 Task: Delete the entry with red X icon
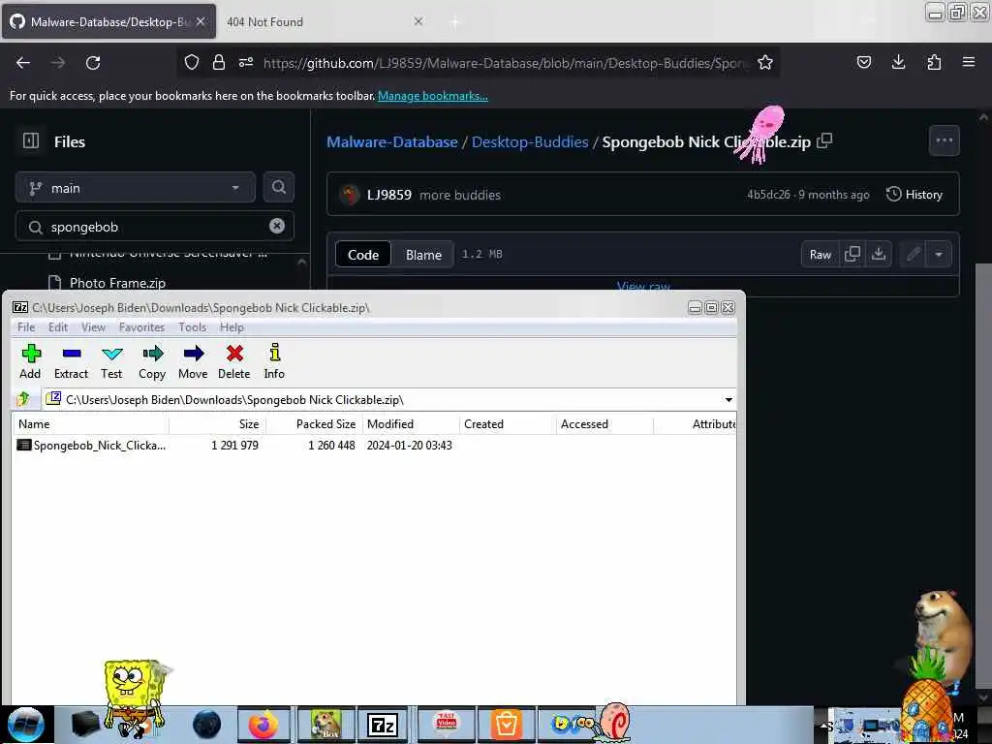(234, 361)
